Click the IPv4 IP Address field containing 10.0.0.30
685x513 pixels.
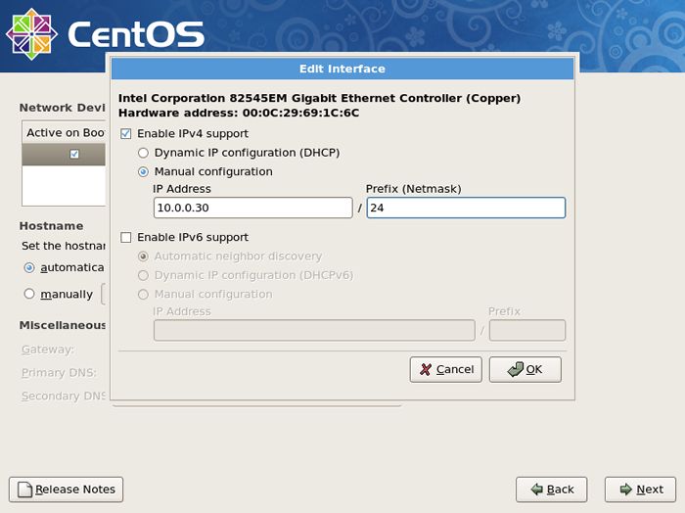(252, 208)
